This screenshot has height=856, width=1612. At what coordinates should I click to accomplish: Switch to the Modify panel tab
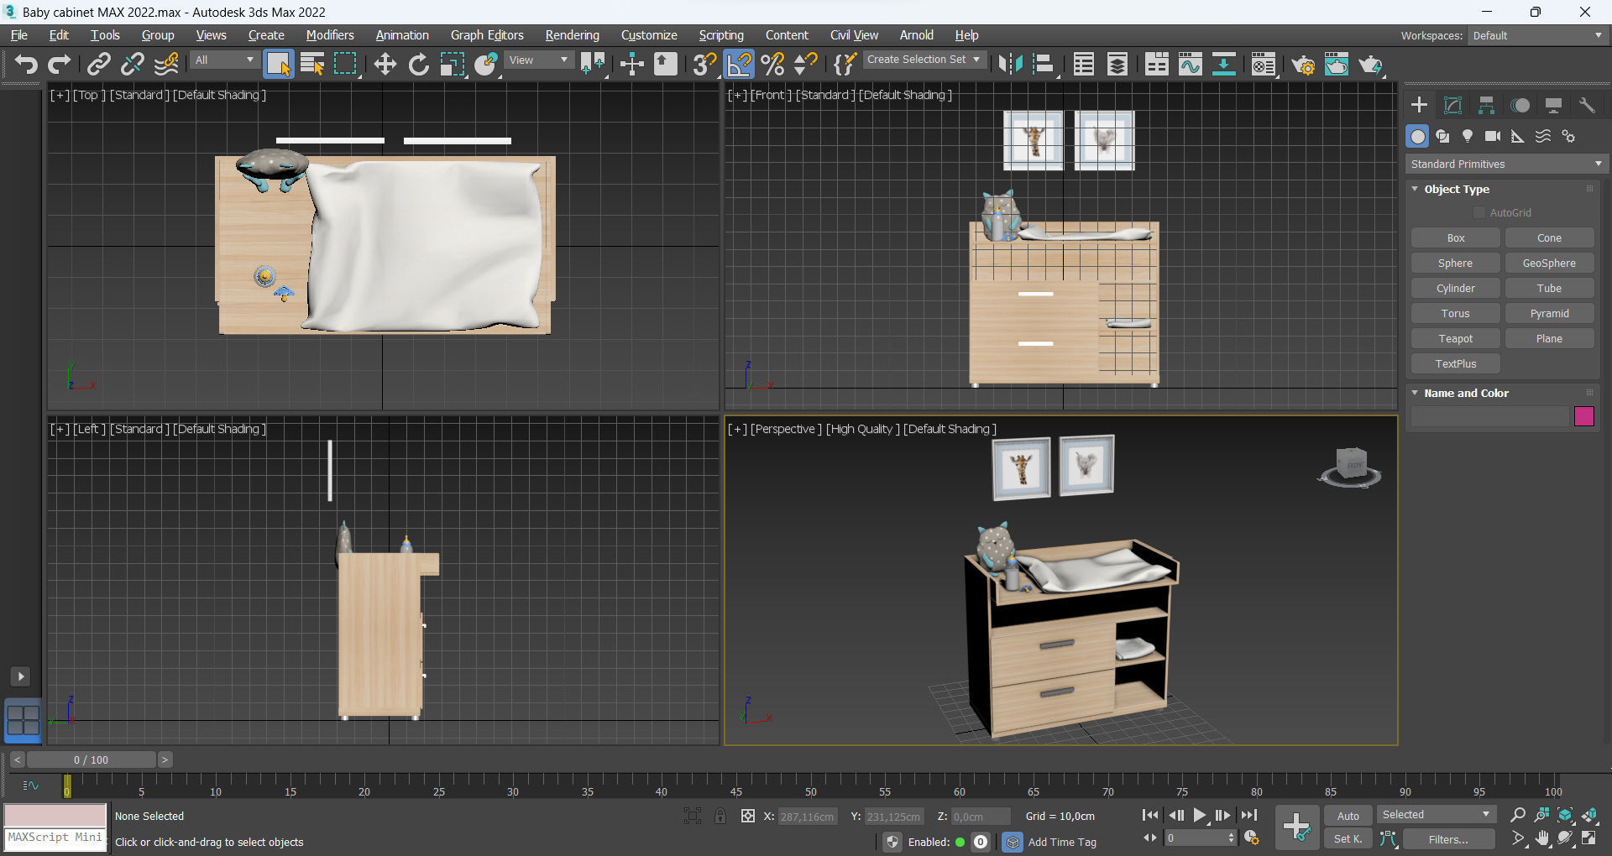pyautogui.click(x=1452, y=105)
